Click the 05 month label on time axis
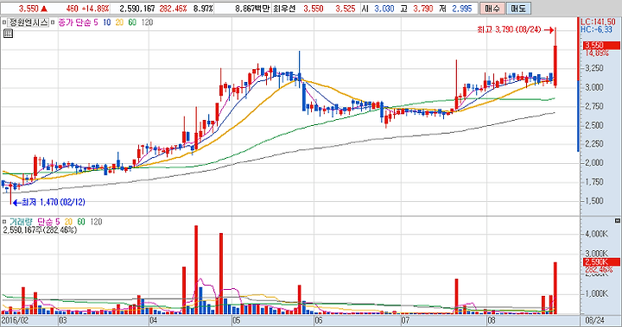This screenshot has height=327, width=622. click(x=236, y=320)
